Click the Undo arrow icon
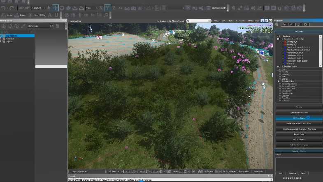323x182 pixels. click(x=3, y=8)
